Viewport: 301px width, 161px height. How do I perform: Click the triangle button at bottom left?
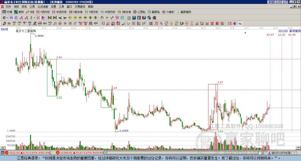coord(3,147)
